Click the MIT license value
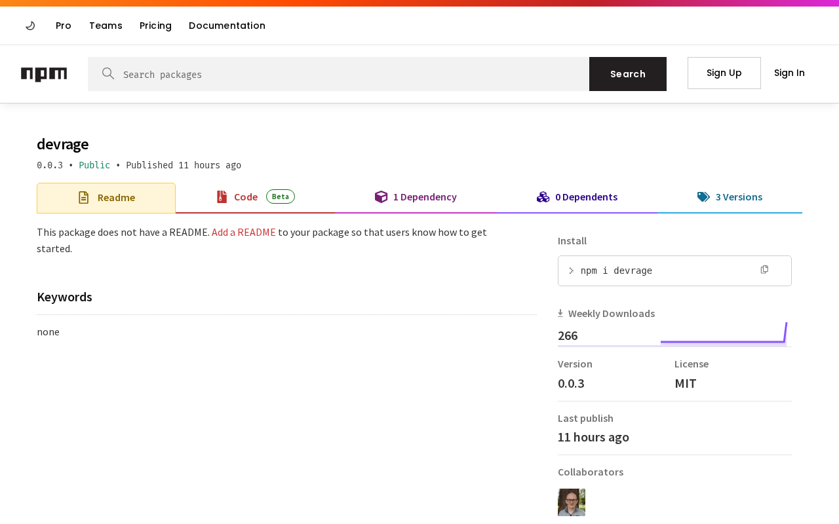The height and width of the screenshot is (524, 839). 686,383
